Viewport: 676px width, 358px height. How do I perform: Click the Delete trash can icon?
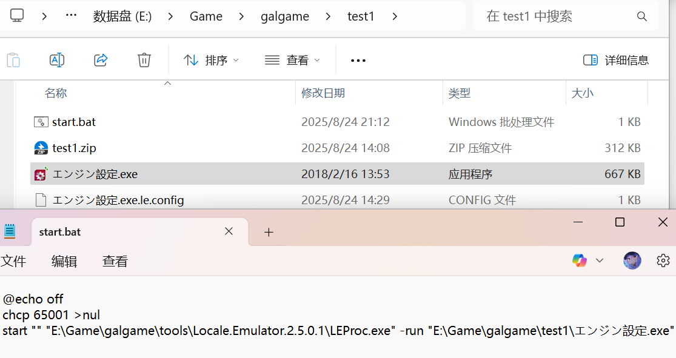144,59
